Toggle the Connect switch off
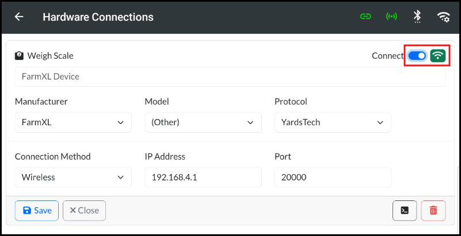Image resolution: width=461 pixels, height=236 pixels. [417, 55]
